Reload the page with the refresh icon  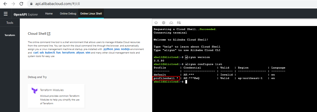(21, 4)
